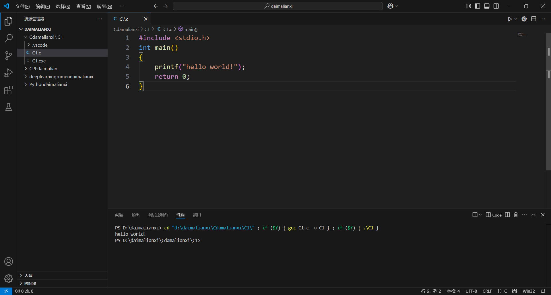Toggle the bottom panel visibility

[x=487, y=6]
